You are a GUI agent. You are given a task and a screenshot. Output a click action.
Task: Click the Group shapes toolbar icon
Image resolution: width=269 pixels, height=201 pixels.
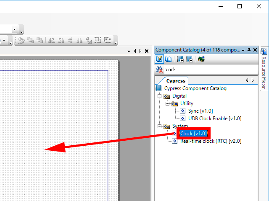tap(98, 40)
